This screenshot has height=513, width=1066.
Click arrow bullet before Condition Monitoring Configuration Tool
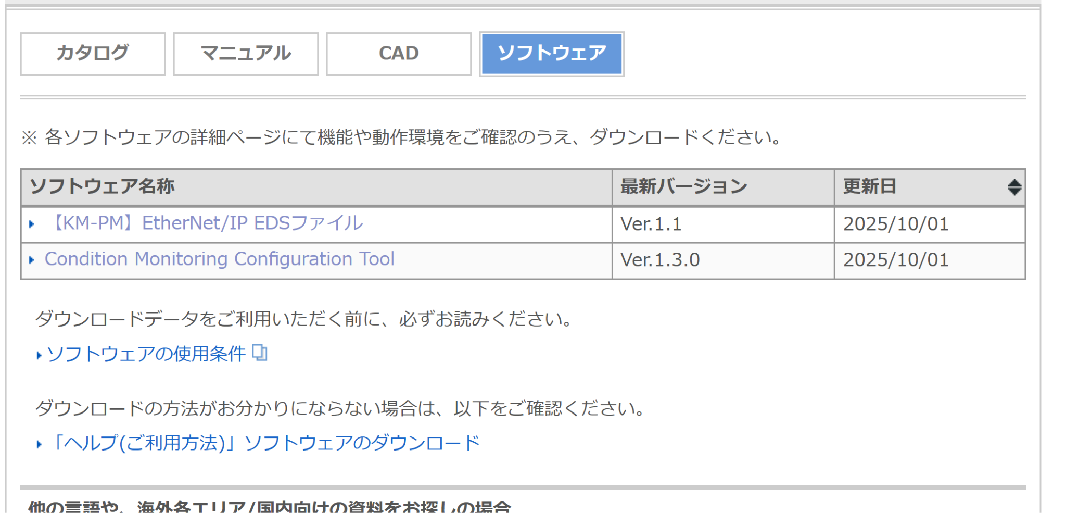point(32,260)
